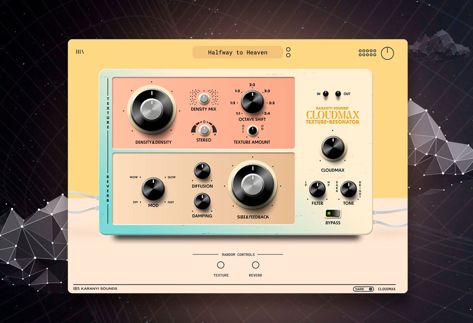
Task: Click the lower preset navigation circle
Action: (288, 55)
